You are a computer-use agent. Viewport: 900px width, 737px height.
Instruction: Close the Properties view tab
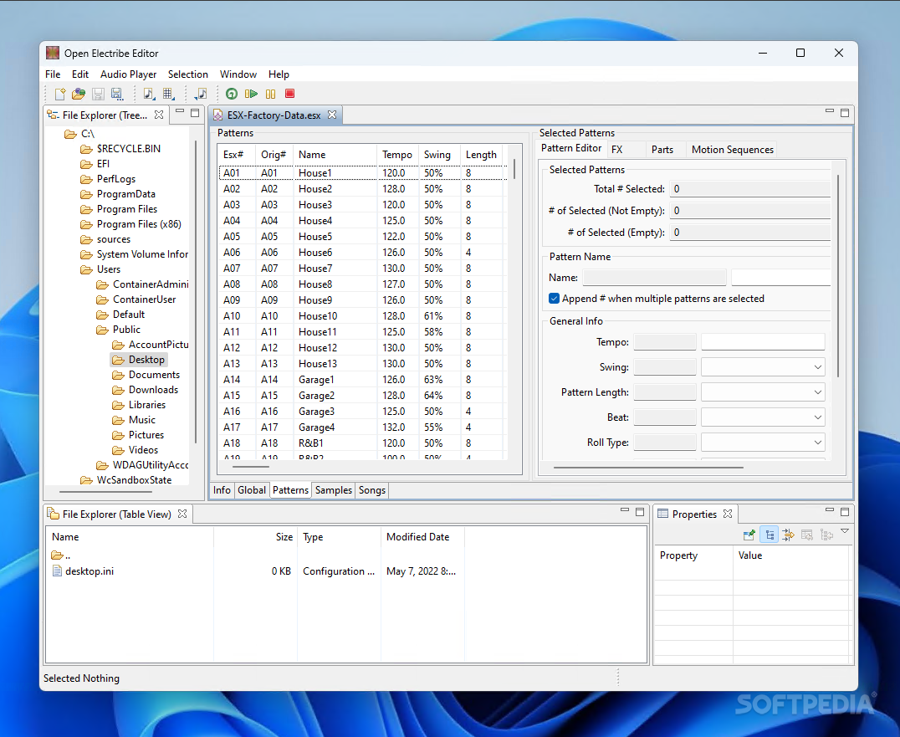click(x=727, y=514)
